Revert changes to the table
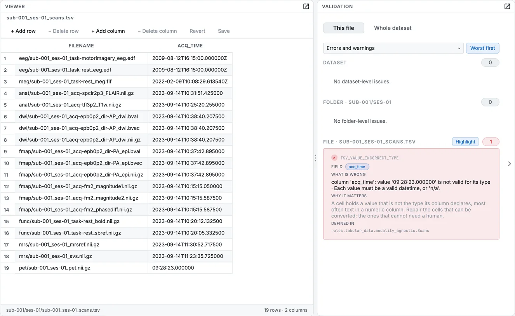Screen dimensions: 515x316 [x=197, y=31]
